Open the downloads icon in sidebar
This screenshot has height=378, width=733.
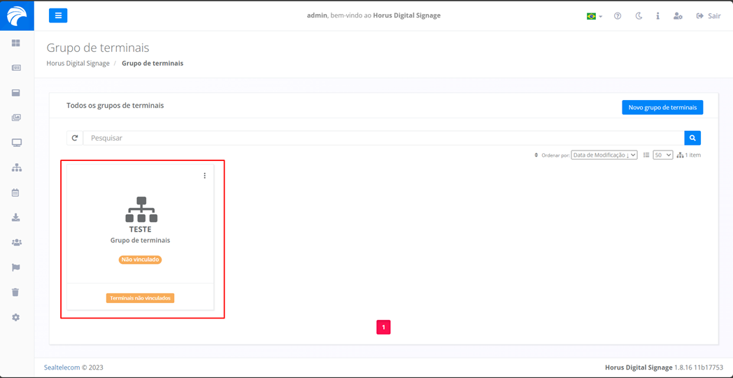tap(16, 218)
